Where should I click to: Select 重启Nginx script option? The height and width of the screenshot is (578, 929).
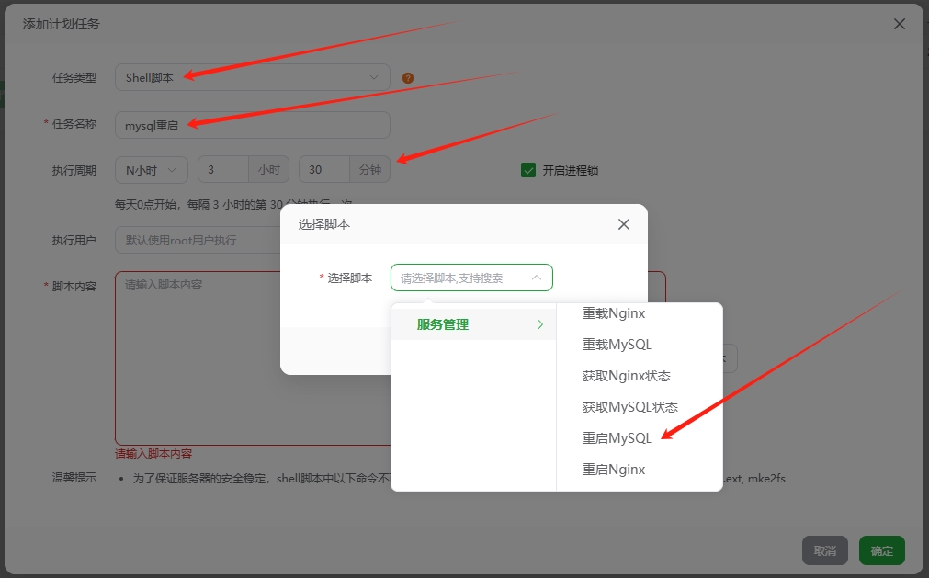coord(612,469)
